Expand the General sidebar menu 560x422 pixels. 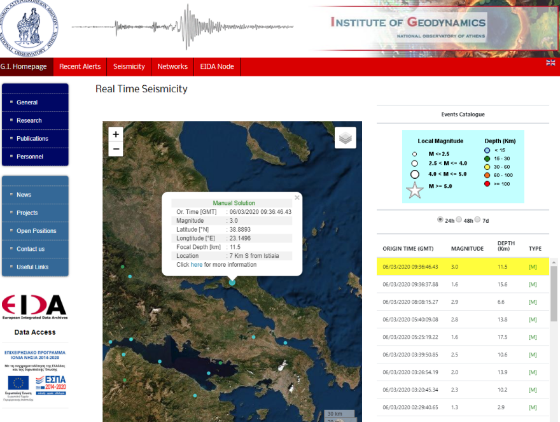(27, 102)
